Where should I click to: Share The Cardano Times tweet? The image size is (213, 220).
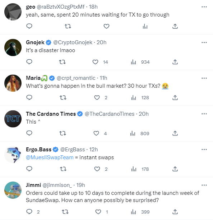[x=175, y=133]
